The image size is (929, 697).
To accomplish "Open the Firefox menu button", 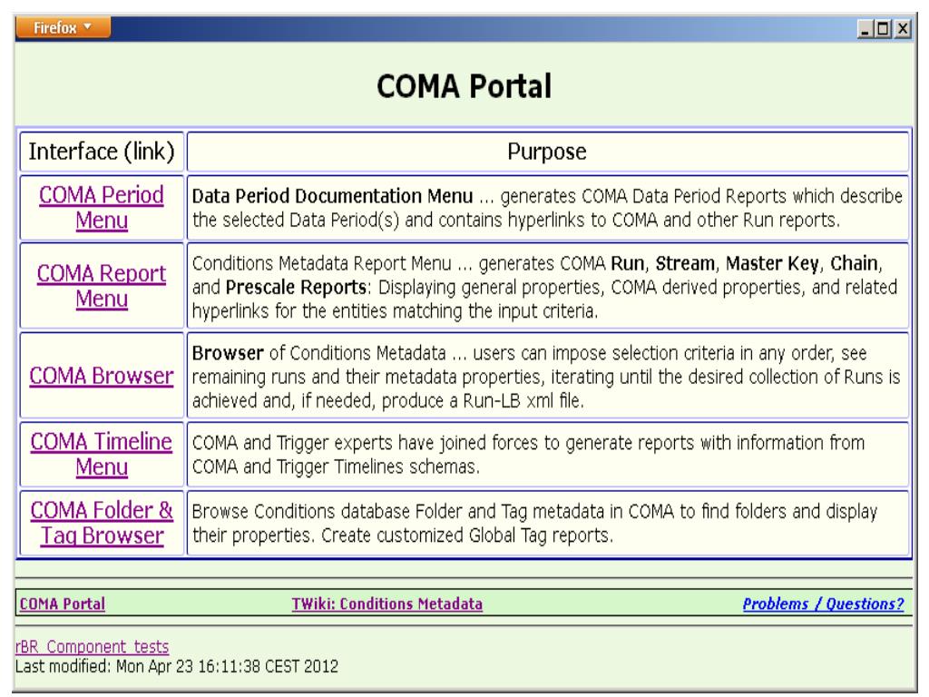I will click(x=63, y=27).
